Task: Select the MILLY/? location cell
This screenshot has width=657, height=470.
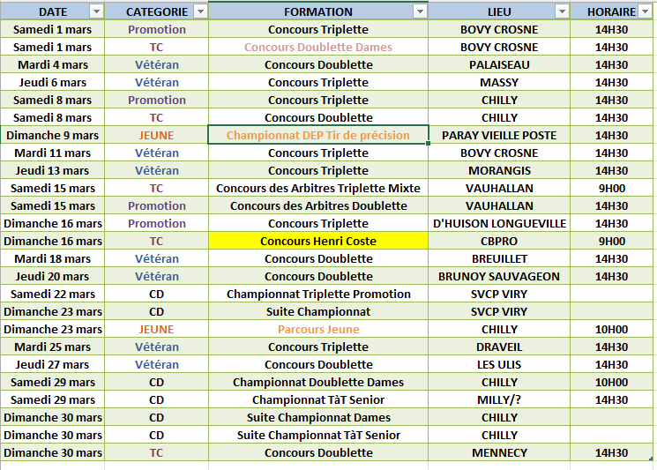Action: [x=499, y=399]
